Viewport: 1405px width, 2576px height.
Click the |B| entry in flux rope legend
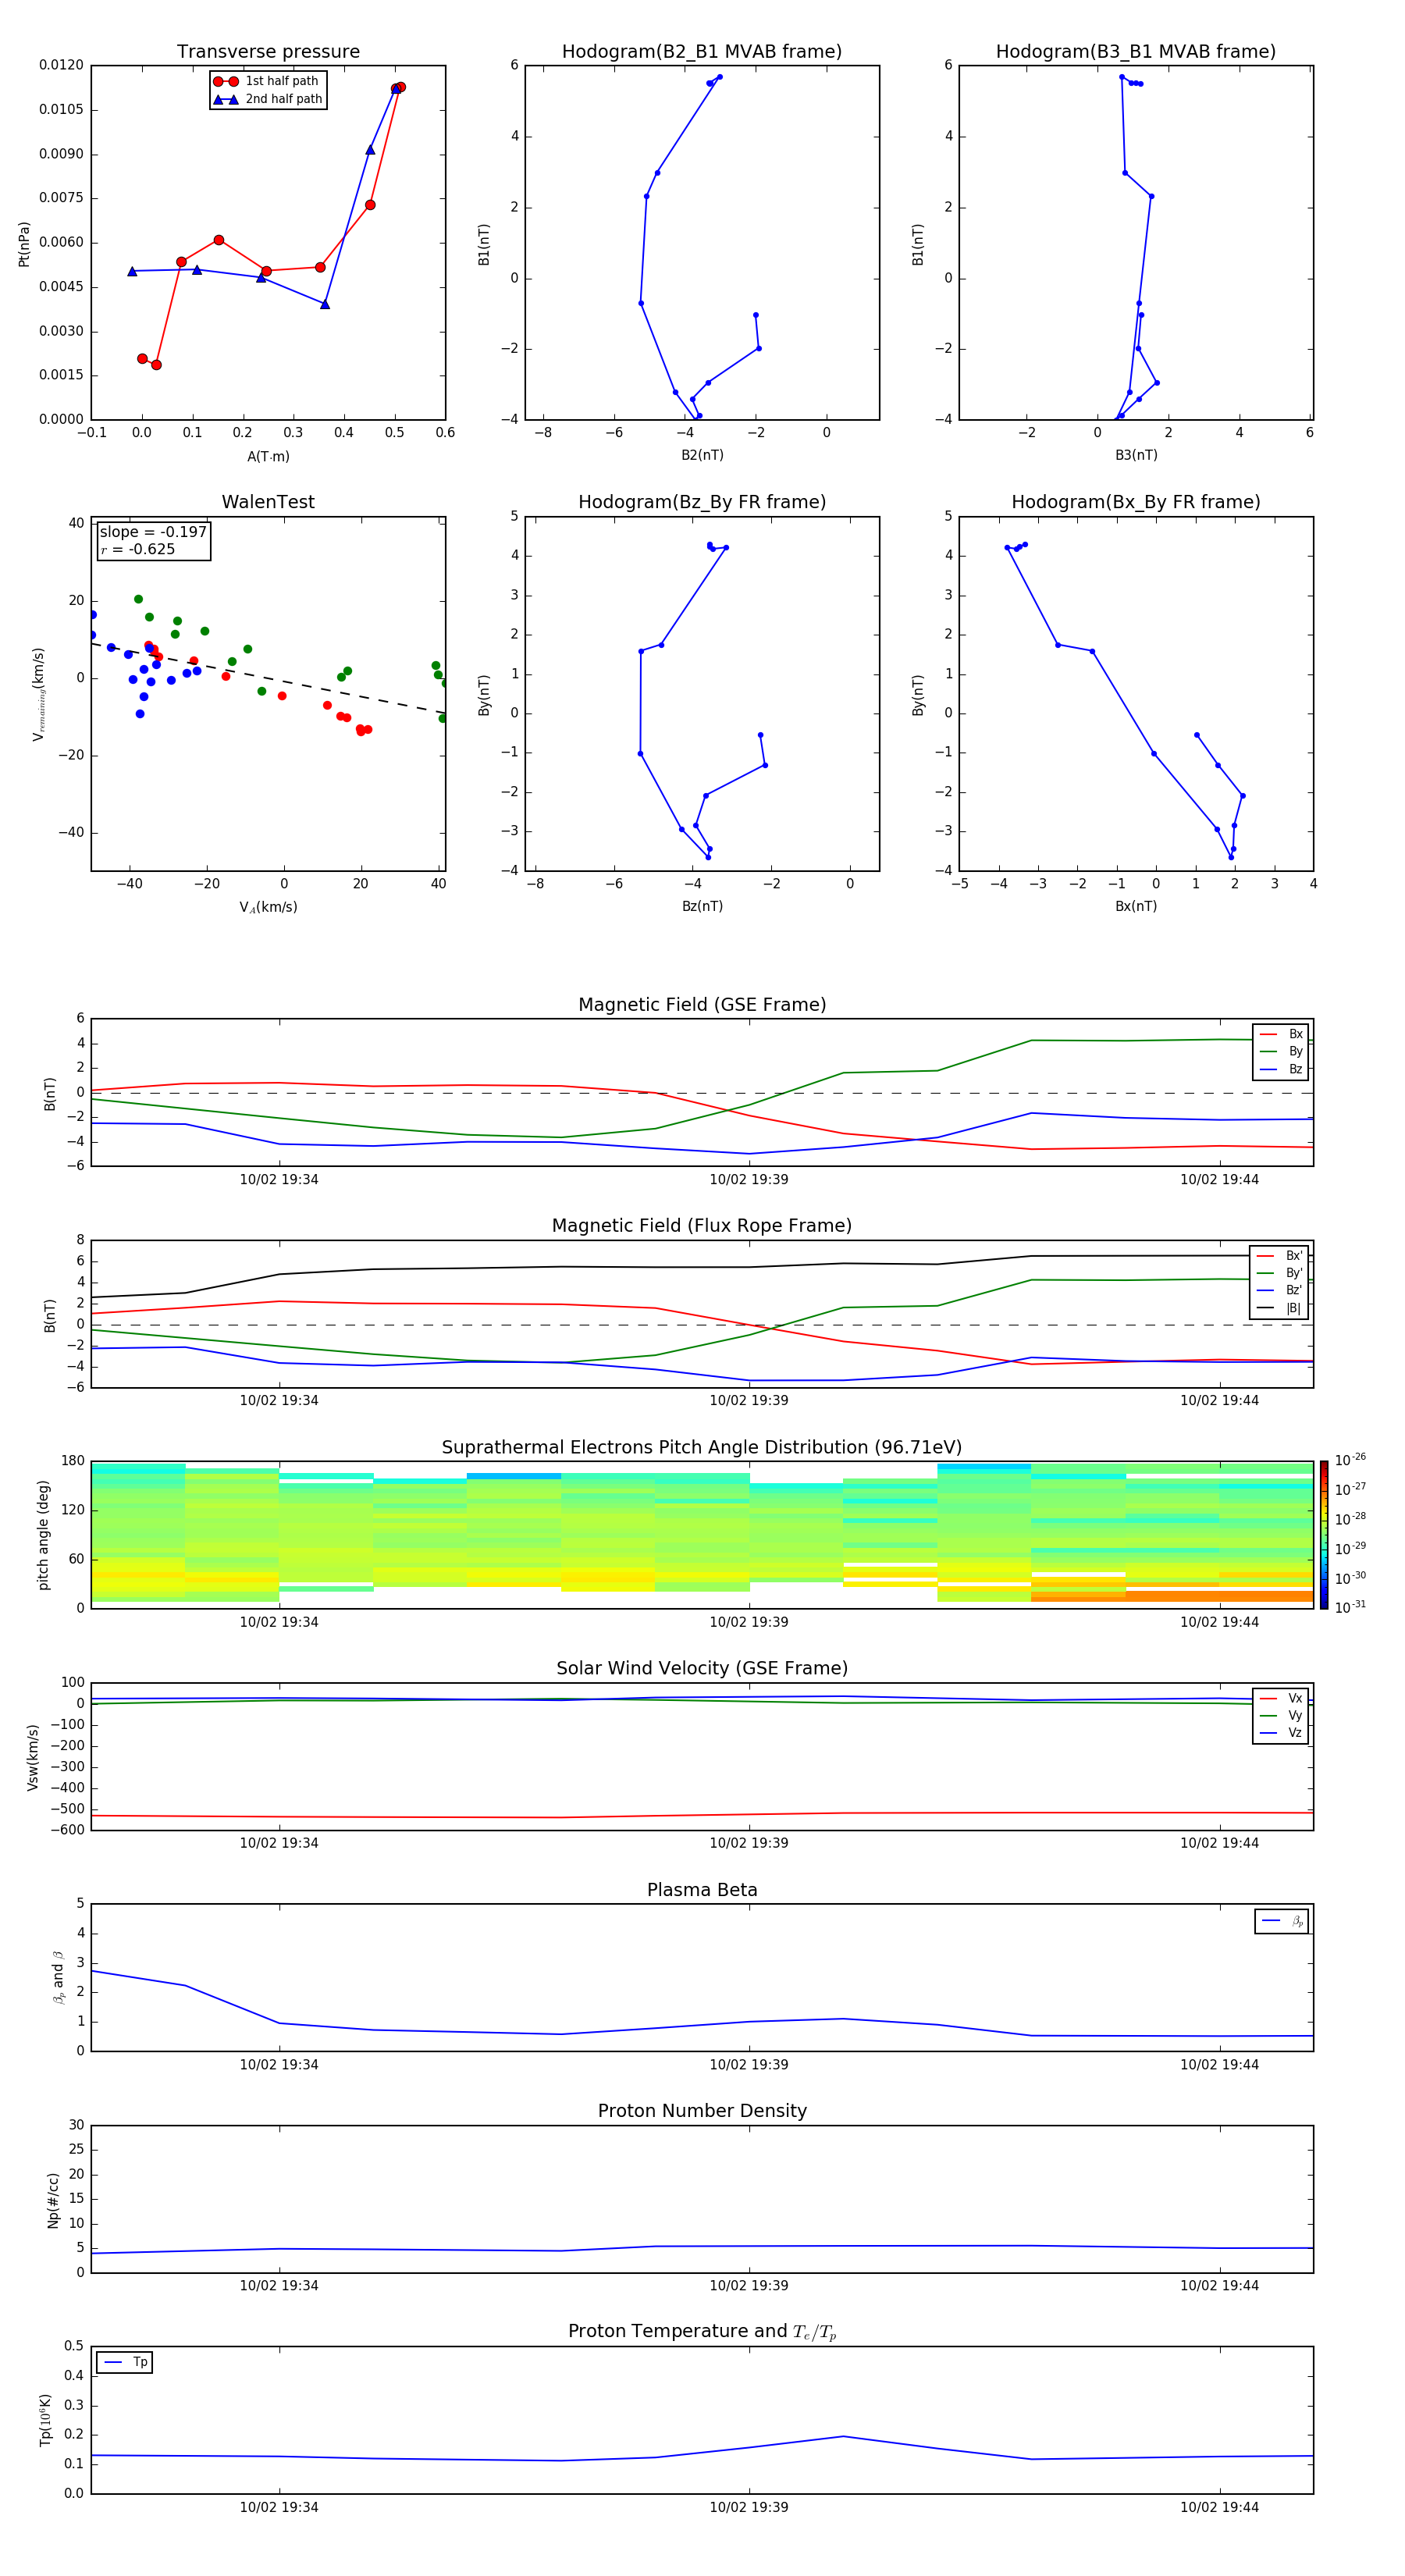click(1279, 1308)
